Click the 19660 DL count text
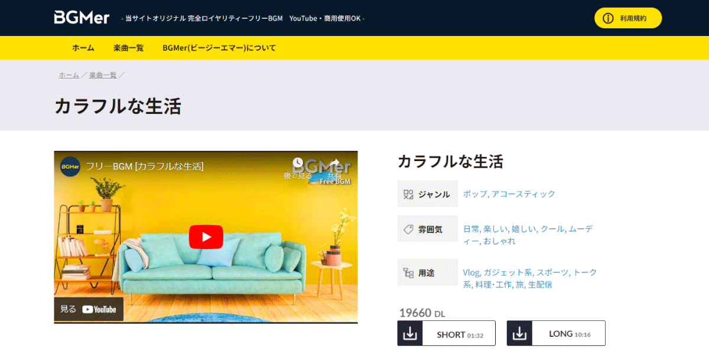 (422, 313)
